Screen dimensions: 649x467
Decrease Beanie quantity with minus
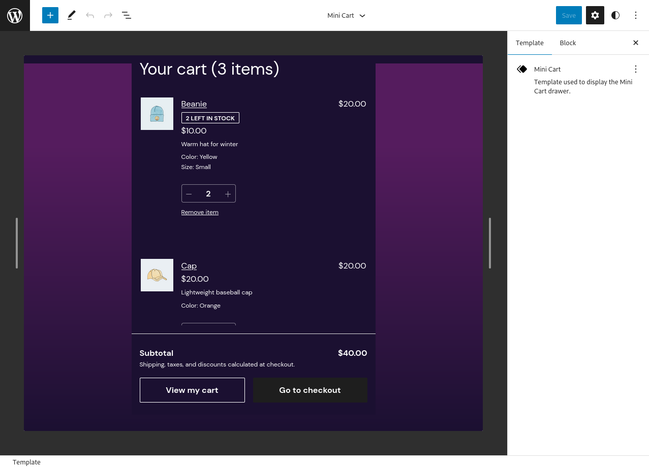pyautogui.click(x=189, y=194)
